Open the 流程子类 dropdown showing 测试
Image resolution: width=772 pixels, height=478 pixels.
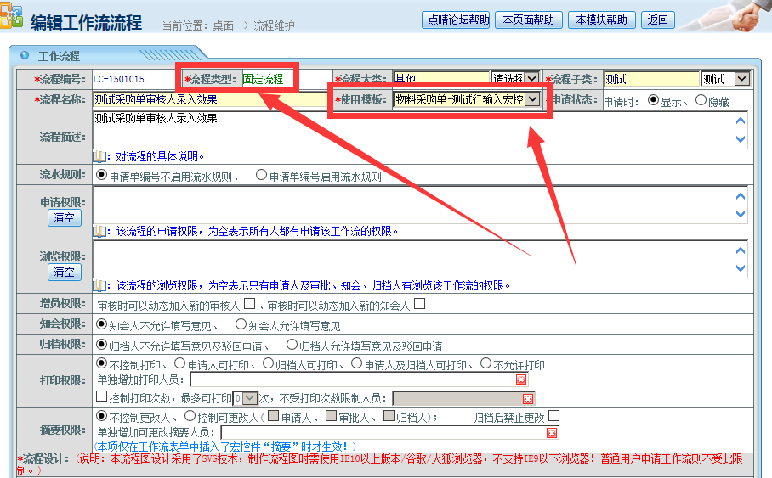pos(741,79)
